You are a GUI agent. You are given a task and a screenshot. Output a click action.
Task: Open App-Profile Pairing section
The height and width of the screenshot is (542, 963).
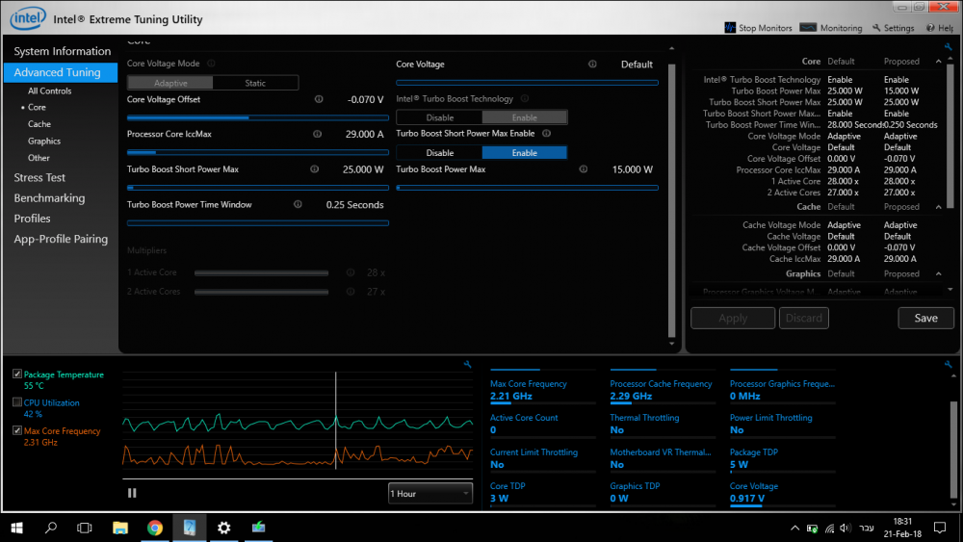60,239
